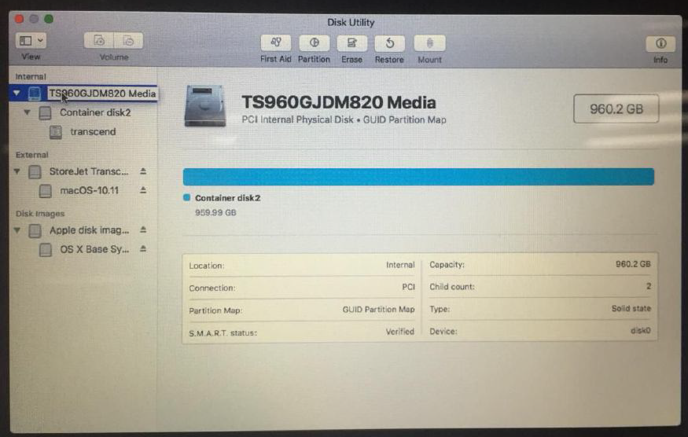Click the Solid state type value
The width and height of the screenshot is (688, 437).
(x=631, y=308)
